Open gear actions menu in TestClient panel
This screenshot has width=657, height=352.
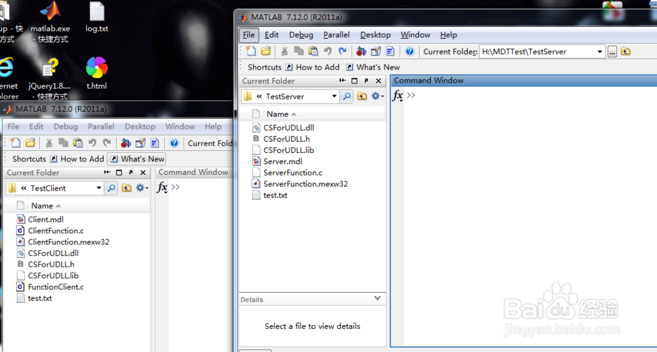[x=142, y=188]
